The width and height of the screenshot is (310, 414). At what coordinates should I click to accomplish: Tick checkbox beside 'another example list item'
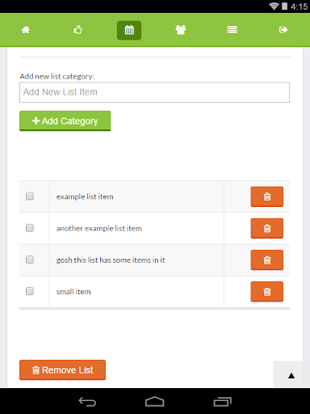30,228
